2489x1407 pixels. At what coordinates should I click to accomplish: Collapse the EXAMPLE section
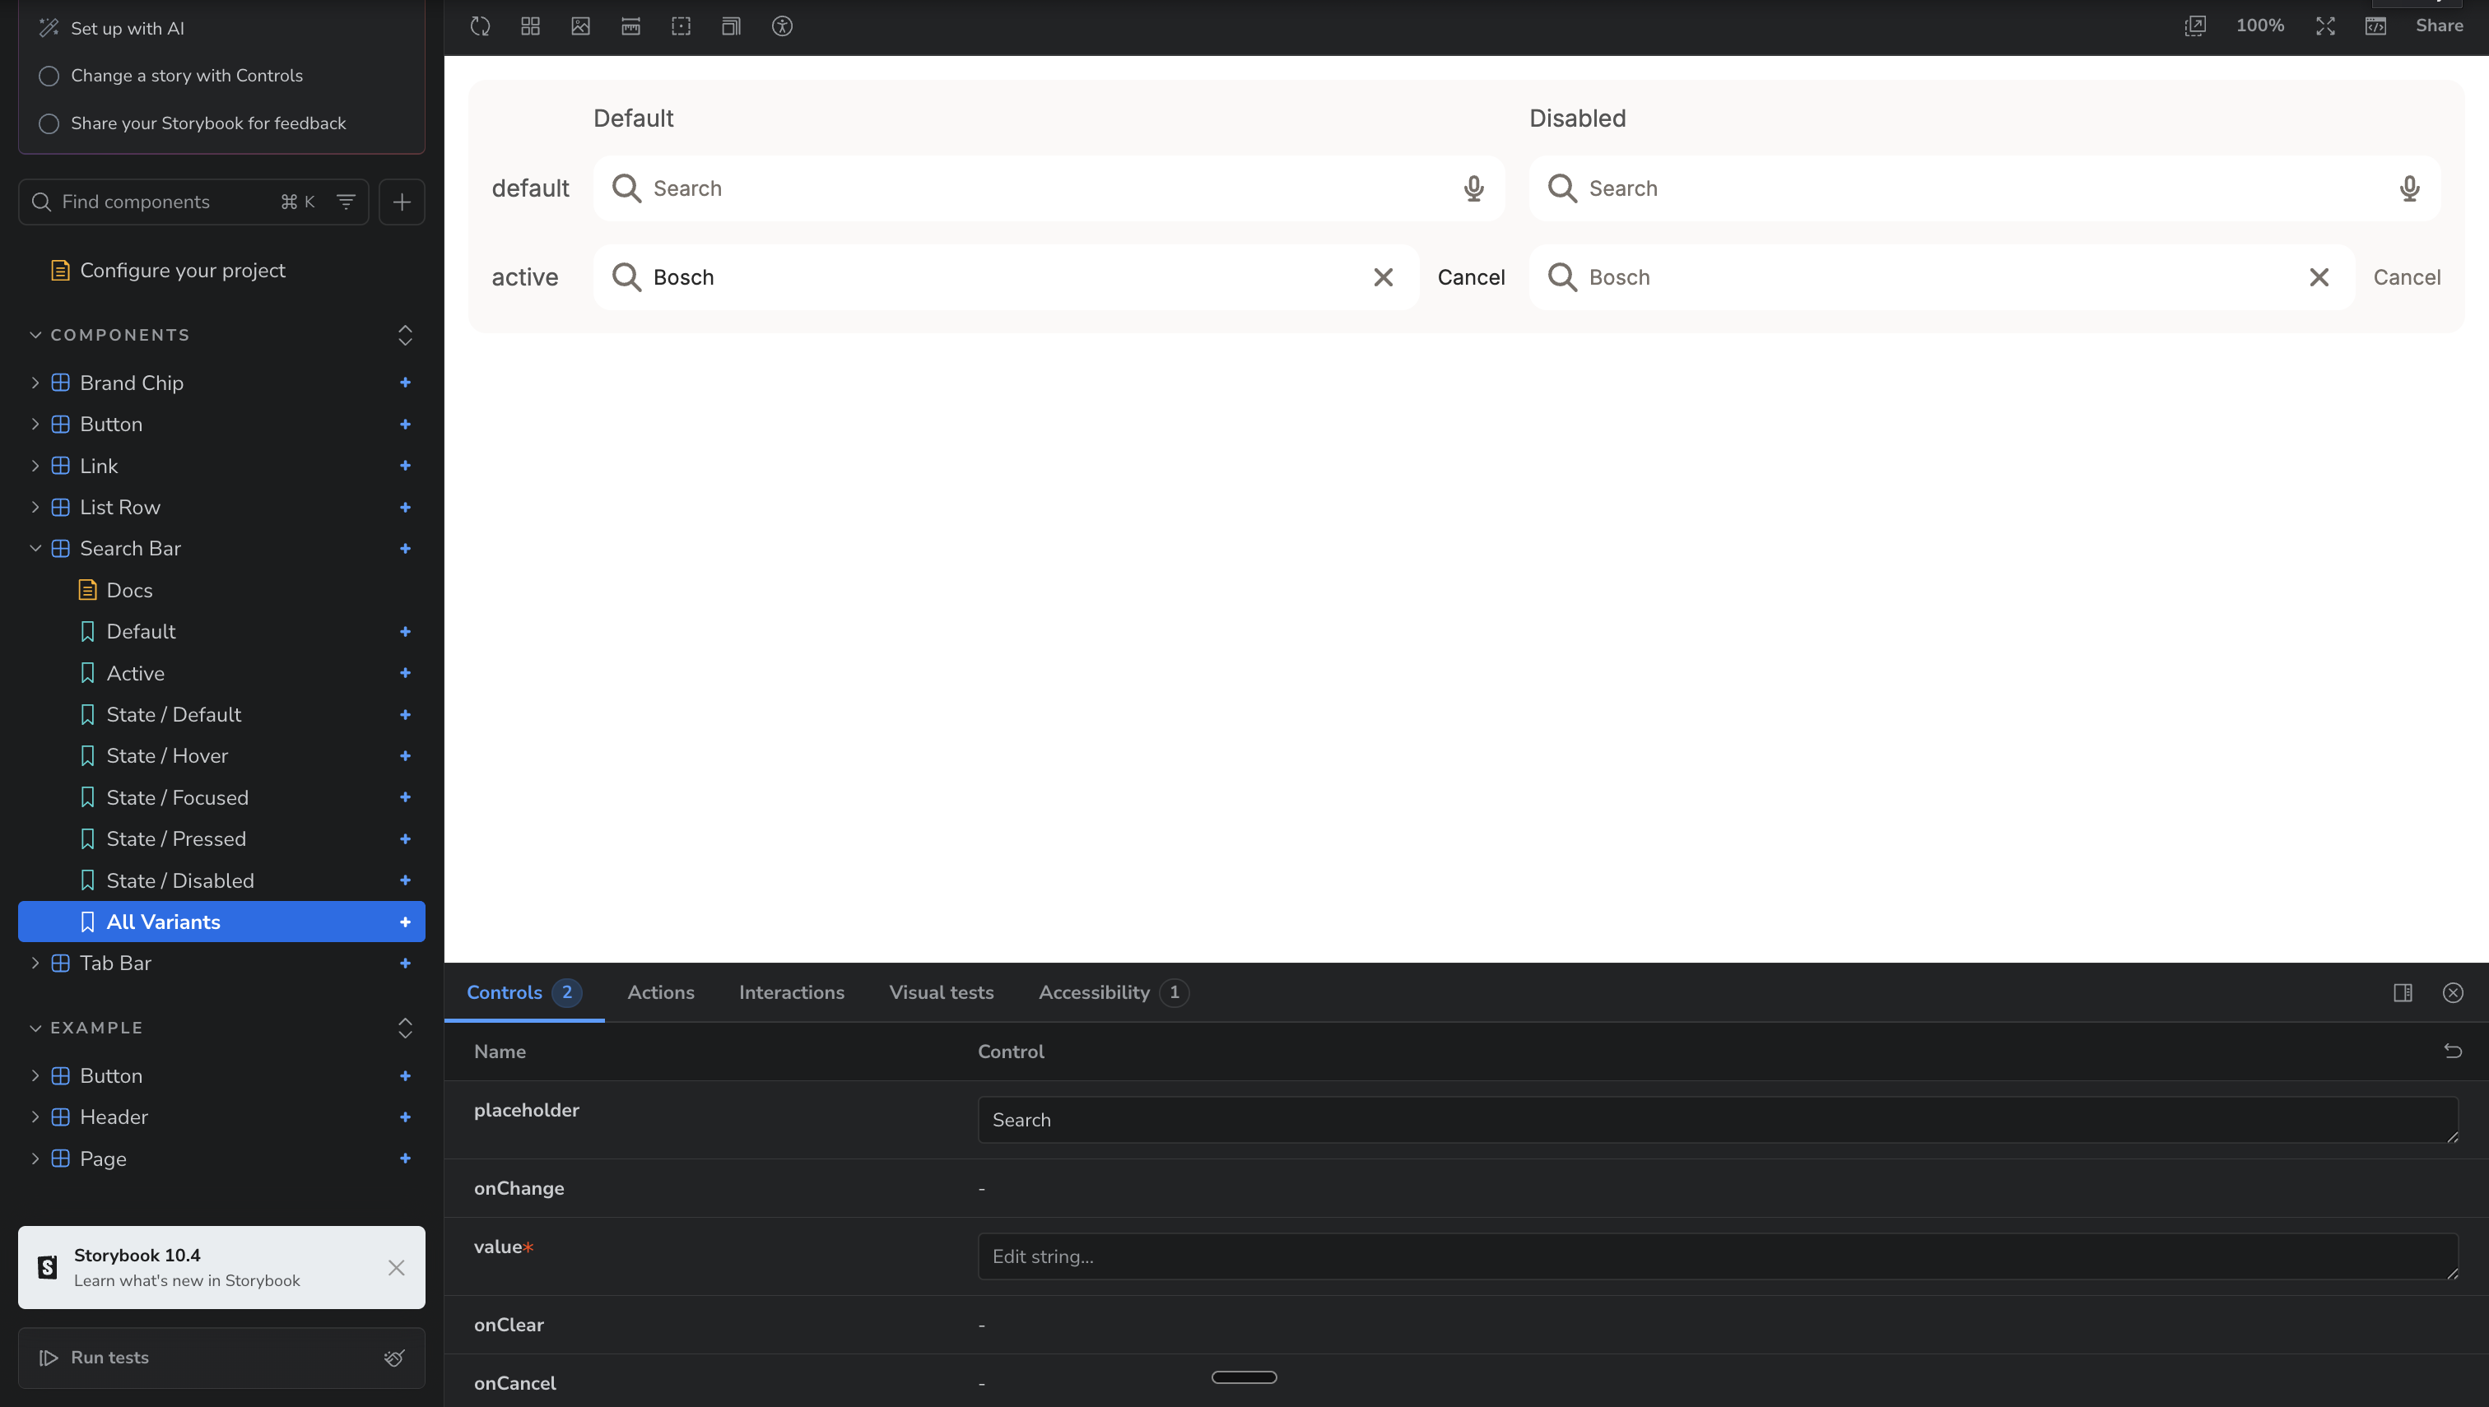coord(96,1029)
